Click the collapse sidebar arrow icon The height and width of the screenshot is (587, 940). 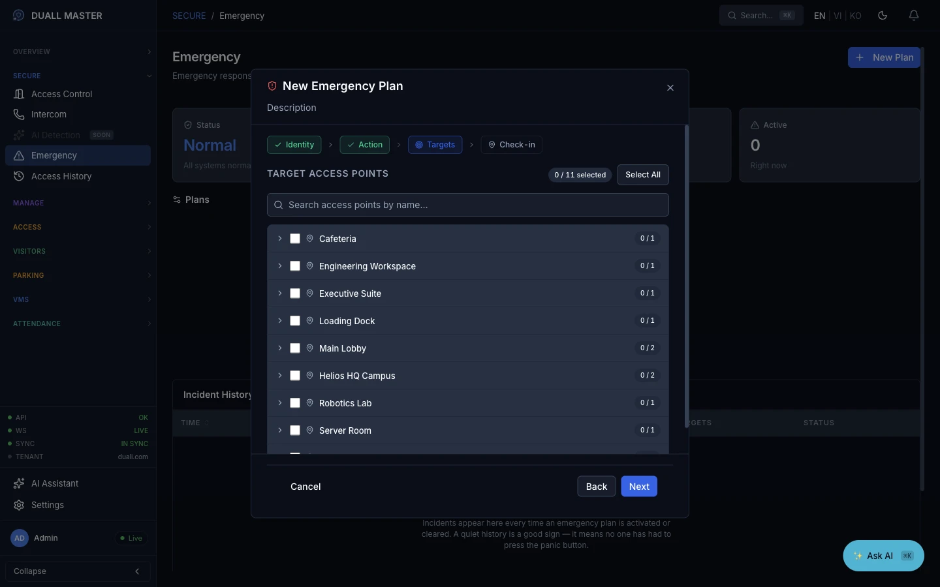[137, 571]
